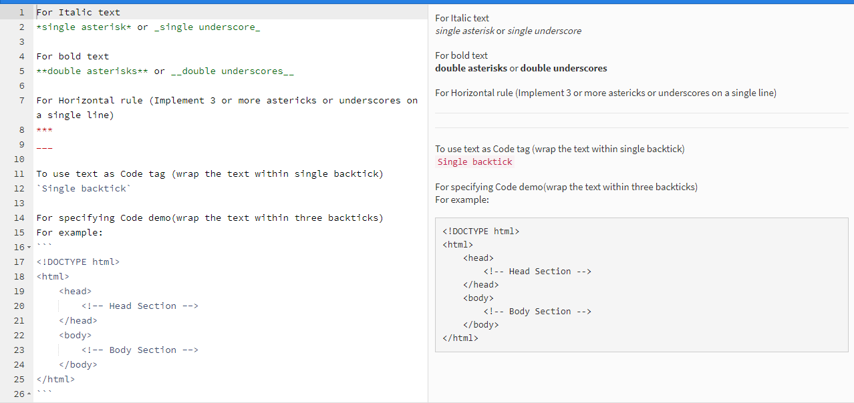Place cursor on the '***' line in editor
Screen dimensions: 854x403
[x=44, y=129]
